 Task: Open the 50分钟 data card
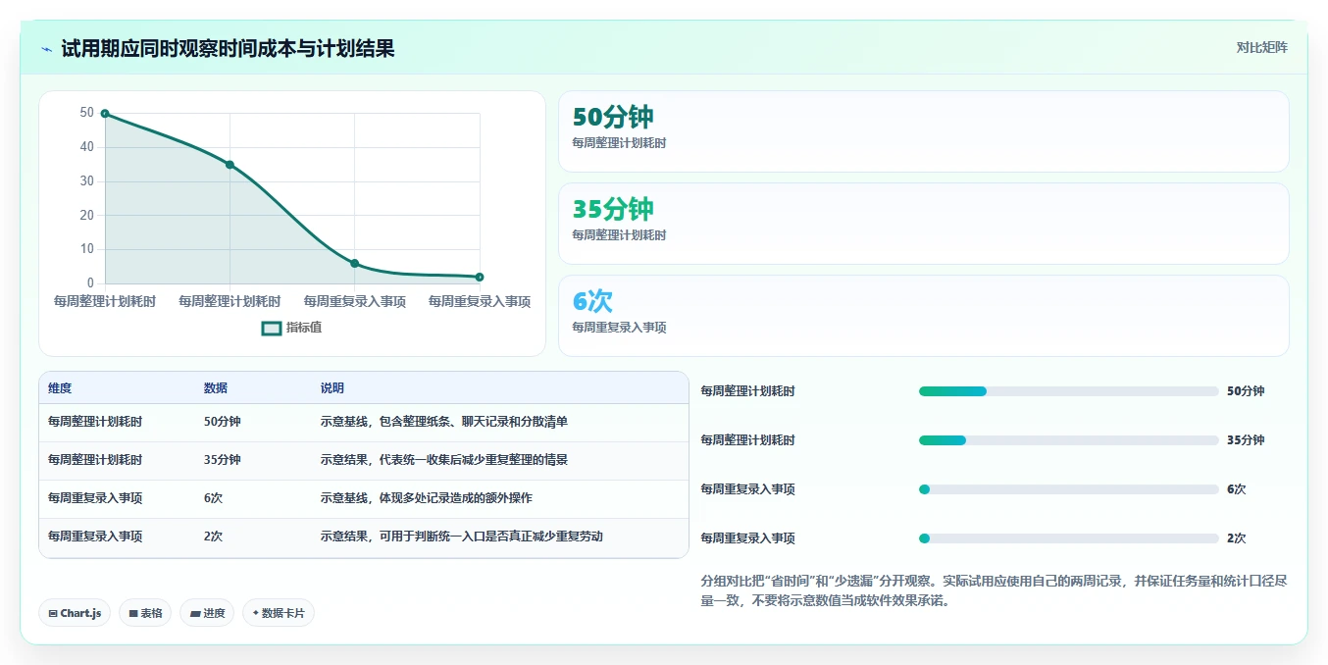[923, 131]
